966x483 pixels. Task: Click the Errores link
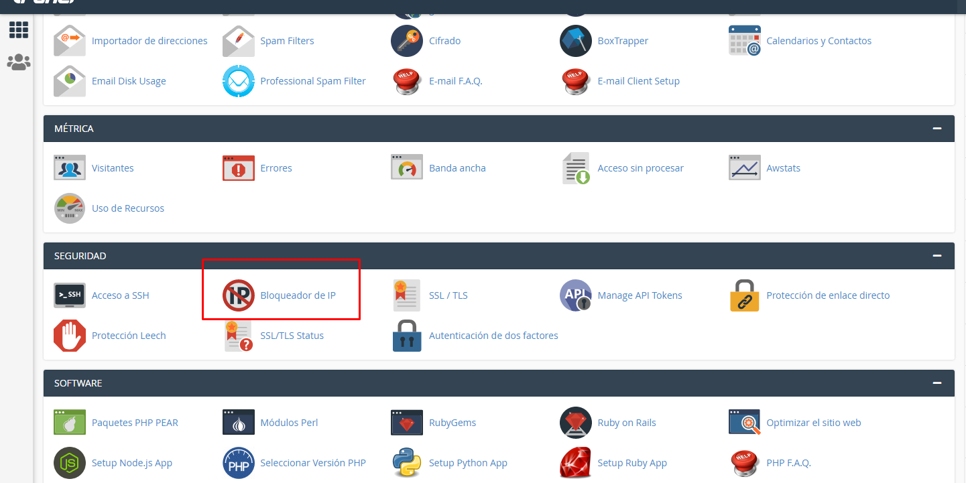point(276,168)
